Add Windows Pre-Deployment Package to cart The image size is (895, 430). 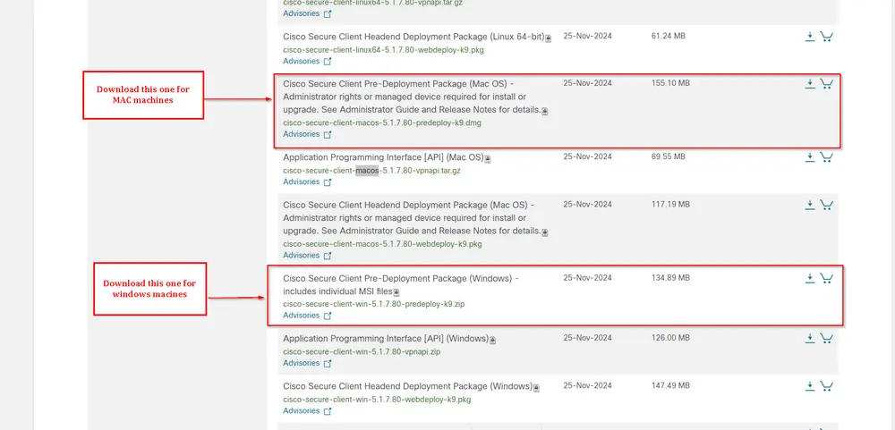pos(826,278)
